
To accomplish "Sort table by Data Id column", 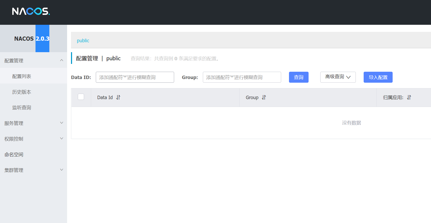I will coord(118,97).
